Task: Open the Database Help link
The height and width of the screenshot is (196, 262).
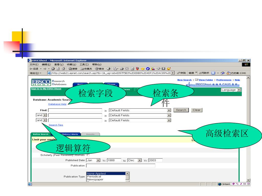Action: [x=57, y=104]
